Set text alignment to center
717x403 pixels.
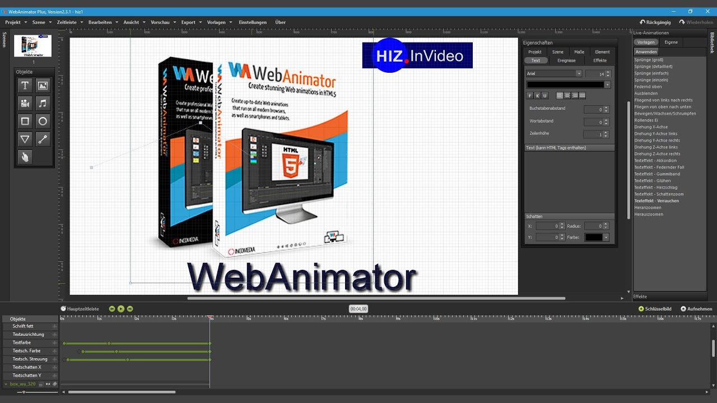(x=567, y=96)
